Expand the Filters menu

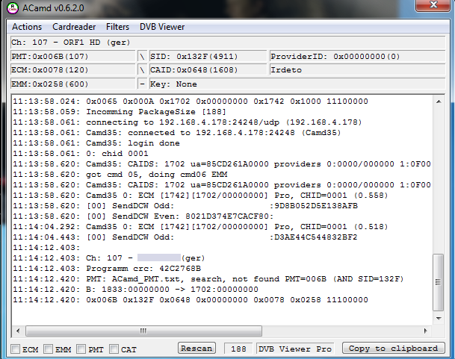pyautogui.click(x=117, y=27)
